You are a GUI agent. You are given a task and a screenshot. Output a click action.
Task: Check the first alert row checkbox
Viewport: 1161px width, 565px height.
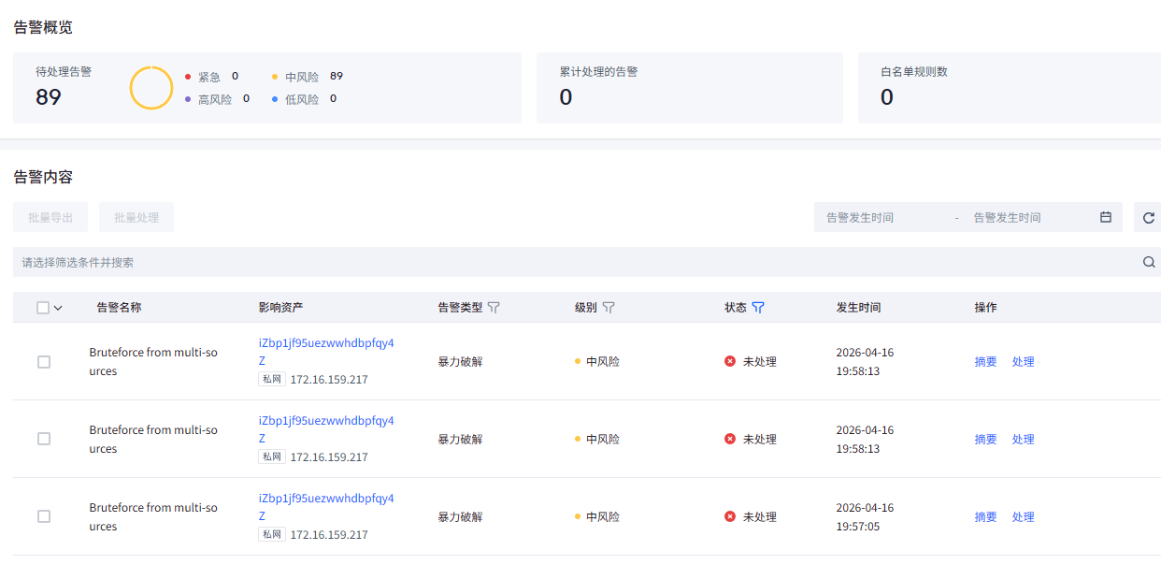pos(44,362)
